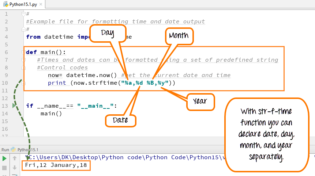Image resolution: width=315 pixels, height=176 pixels.
Task: Click the down arrow in Run panel
Action: click(x=15, y=168)
